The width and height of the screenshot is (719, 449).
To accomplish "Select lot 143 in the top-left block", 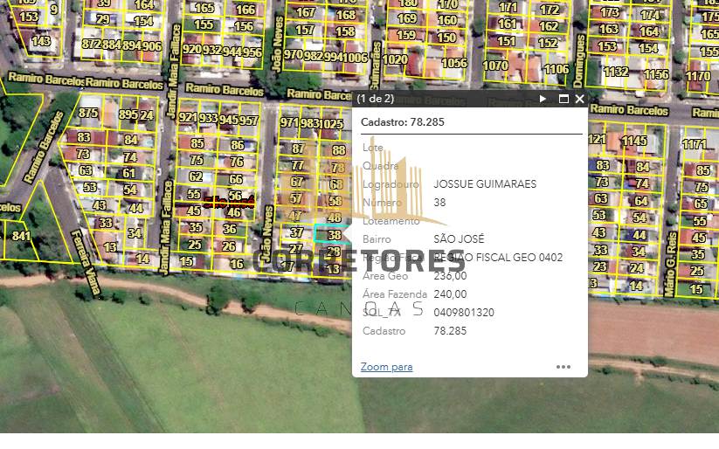I will pyautogui.click(x=41, y=41).
